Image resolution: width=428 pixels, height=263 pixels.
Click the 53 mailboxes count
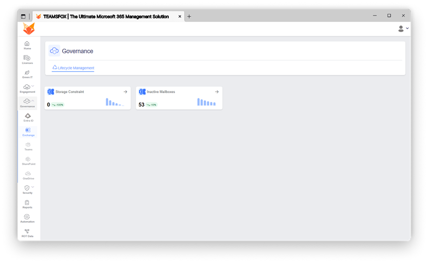coord(142,105)
